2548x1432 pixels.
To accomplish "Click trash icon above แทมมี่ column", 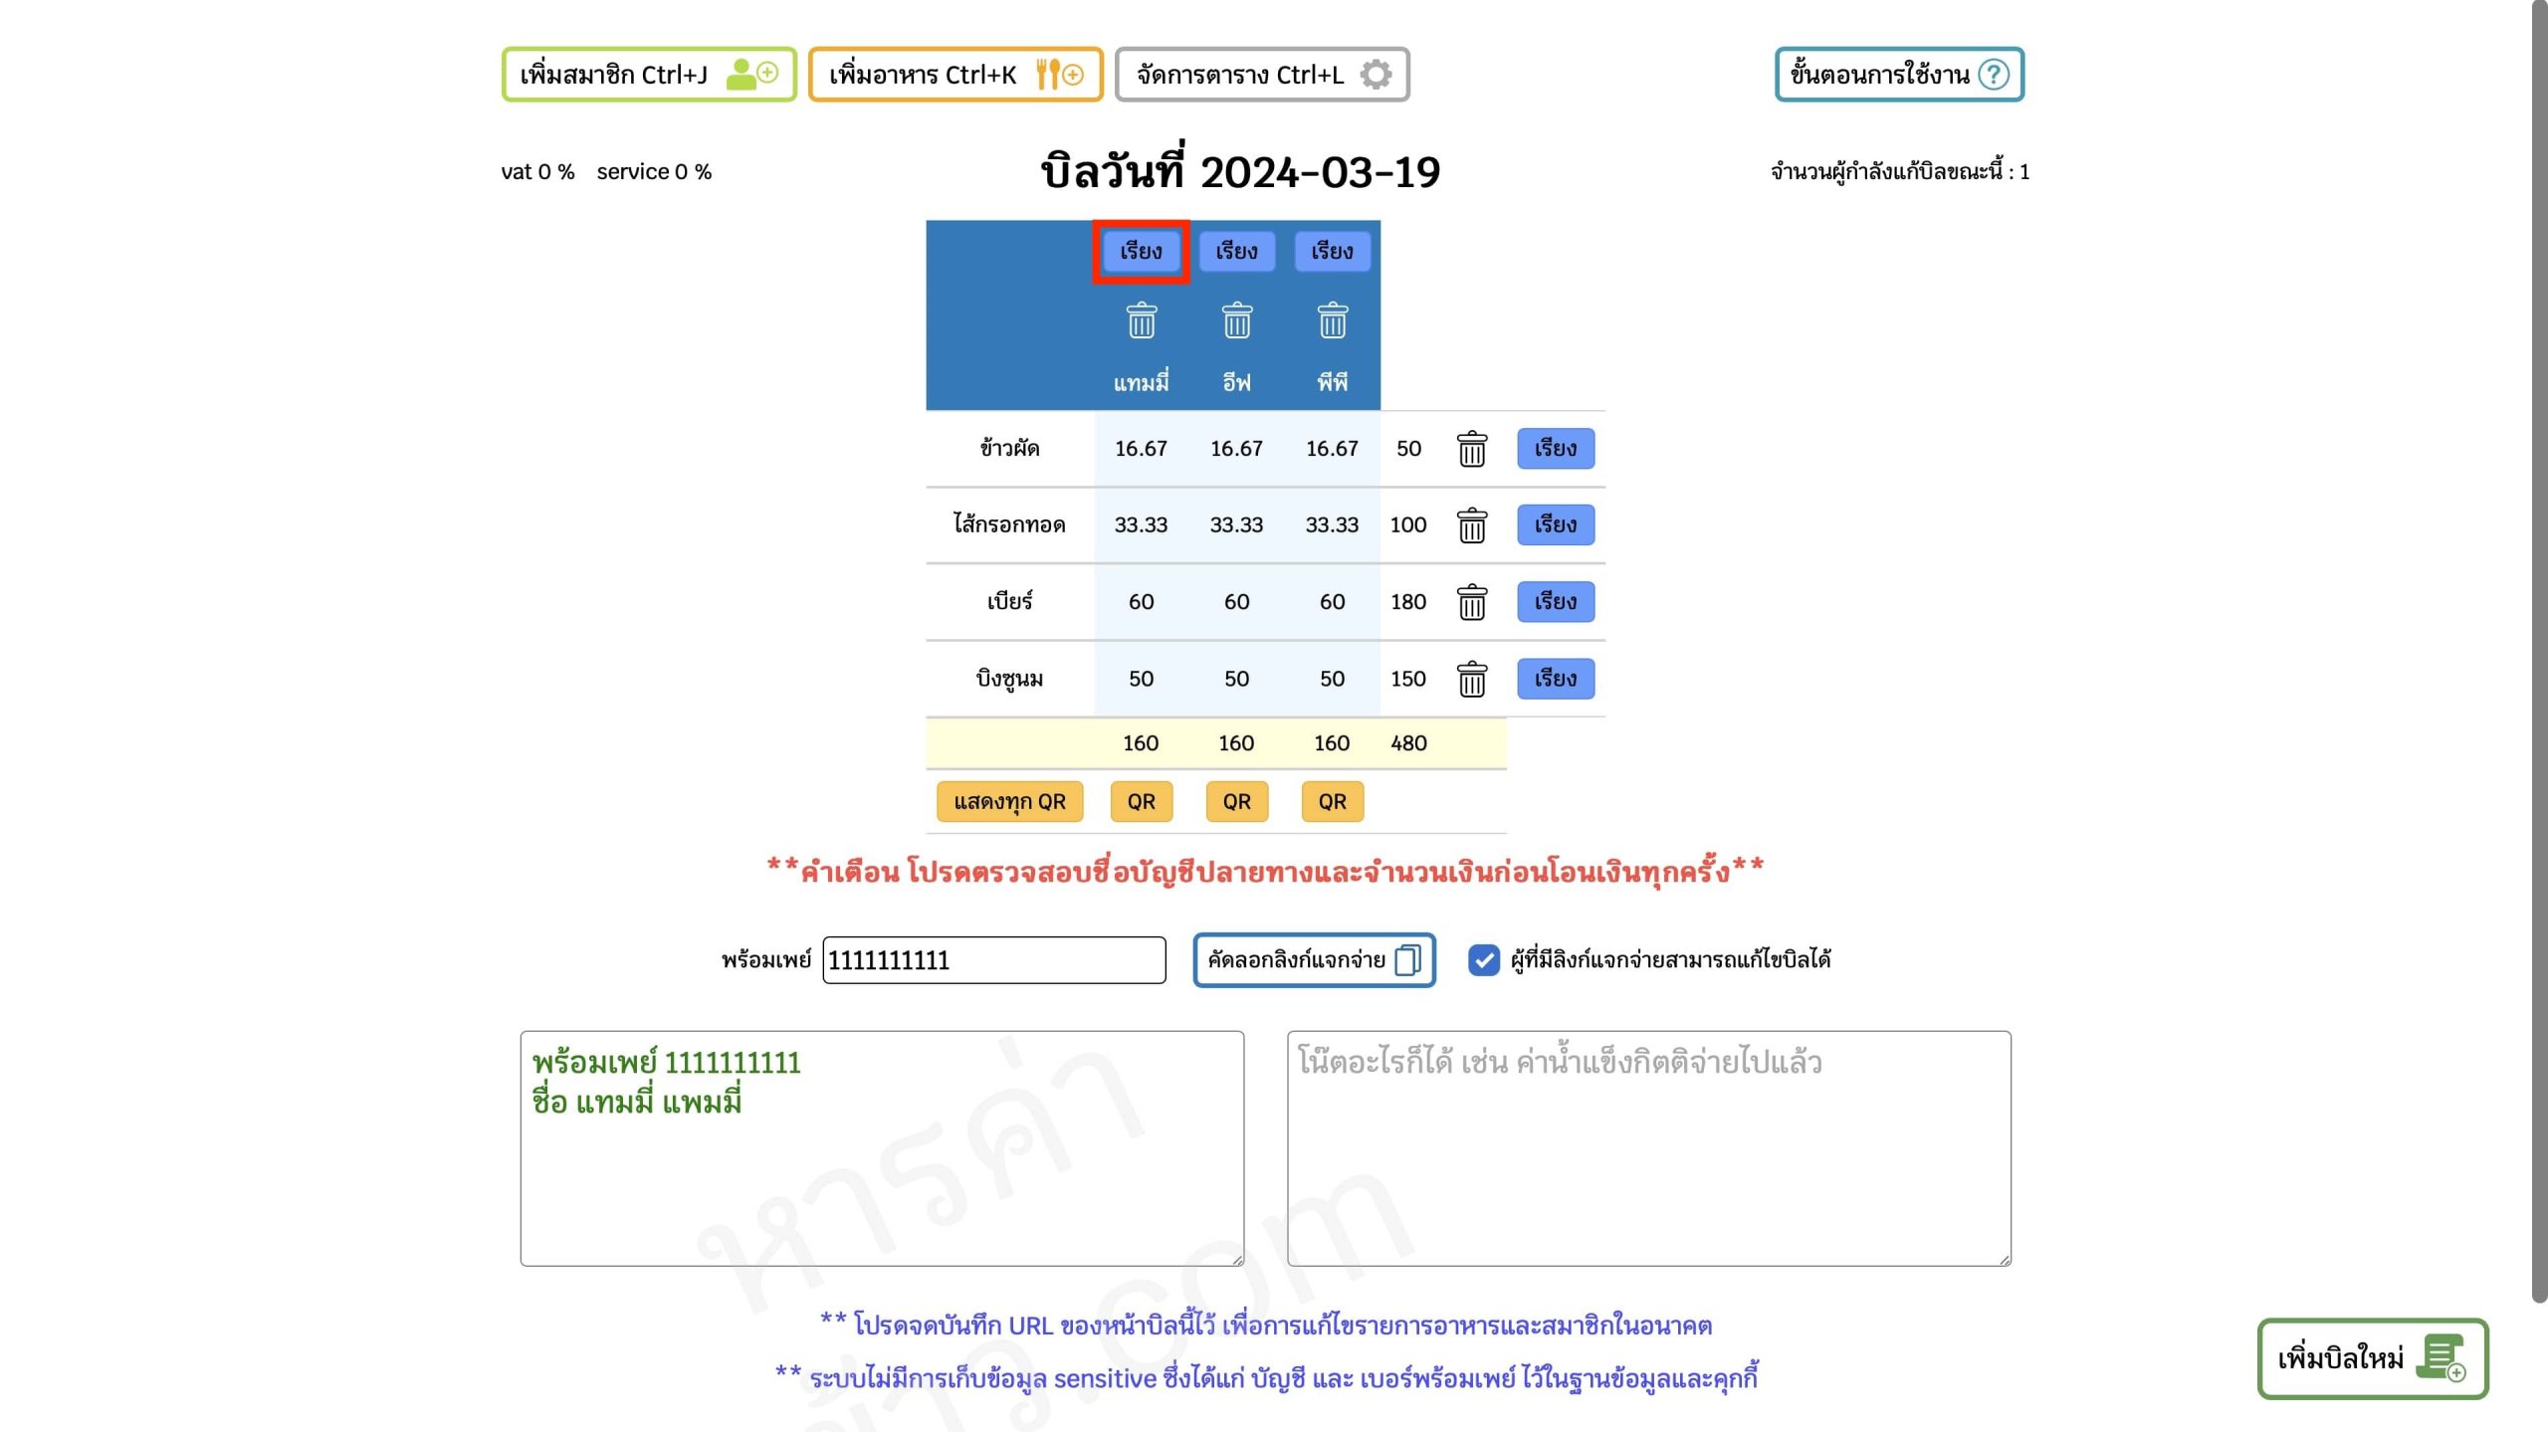I will (x=1141, y=321).
